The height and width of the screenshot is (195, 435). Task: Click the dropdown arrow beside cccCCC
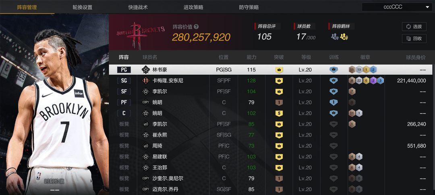[427, 7]
